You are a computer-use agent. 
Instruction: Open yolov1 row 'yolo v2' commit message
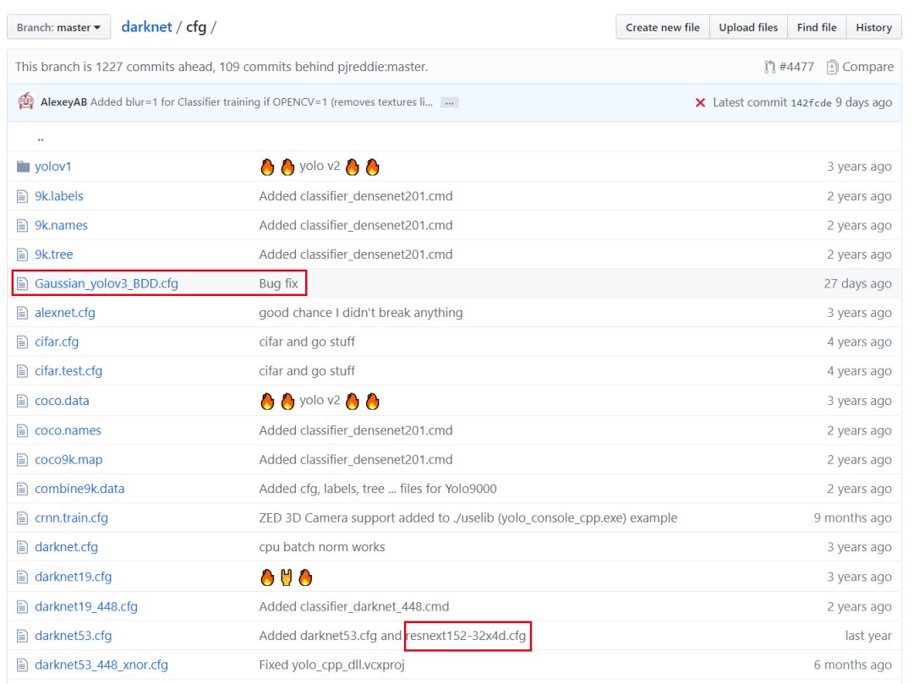point(320,167)
